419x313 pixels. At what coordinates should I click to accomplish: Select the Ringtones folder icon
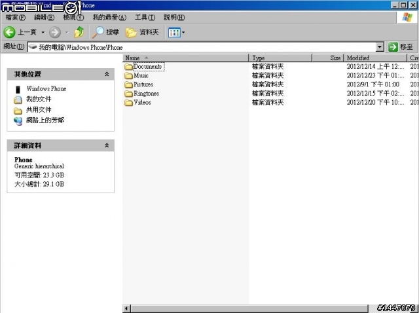(129, 94)
